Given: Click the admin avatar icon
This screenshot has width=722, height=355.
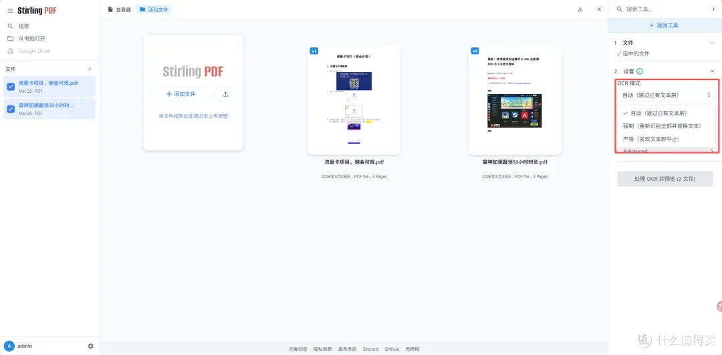Looking at the screenshot, I should [9, 346].
